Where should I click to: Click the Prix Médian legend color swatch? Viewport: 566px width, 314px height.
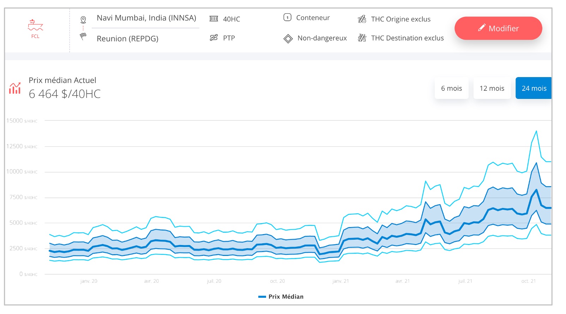[262, 297]
